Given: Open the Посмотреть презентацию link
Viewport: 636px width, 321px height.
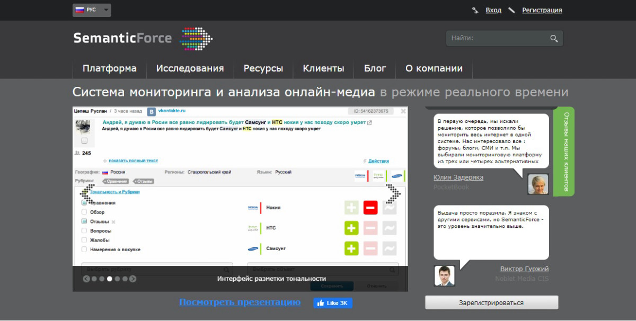Looking at the screenshot, I should pos(240,302).
